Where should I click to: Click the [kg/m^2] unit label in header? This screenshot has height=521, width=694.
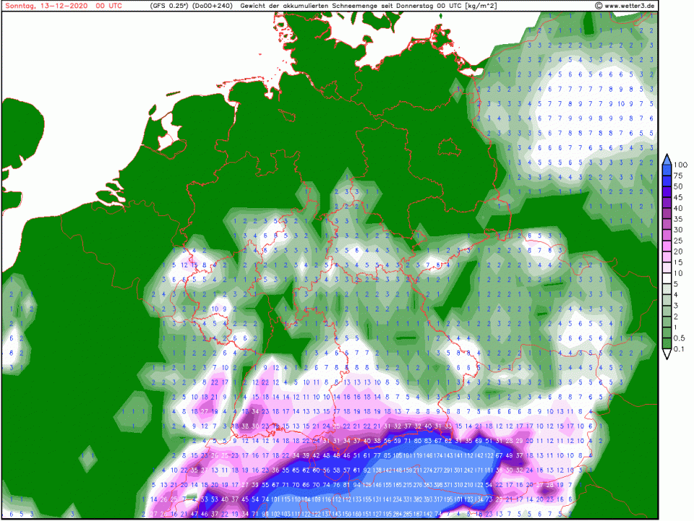point(478,6)
